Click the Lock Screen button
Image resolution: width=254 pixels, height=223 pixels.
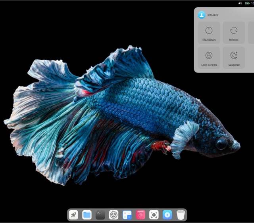coord(209,58)
